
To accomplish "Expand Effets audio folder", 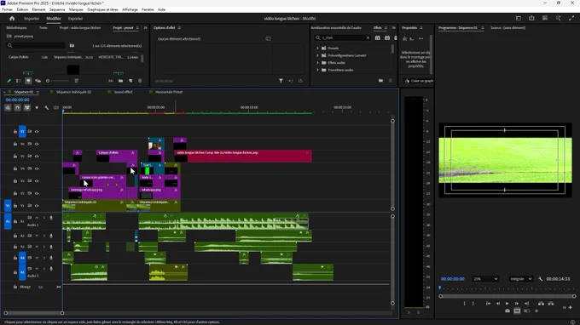I will (x=317, y=63).
